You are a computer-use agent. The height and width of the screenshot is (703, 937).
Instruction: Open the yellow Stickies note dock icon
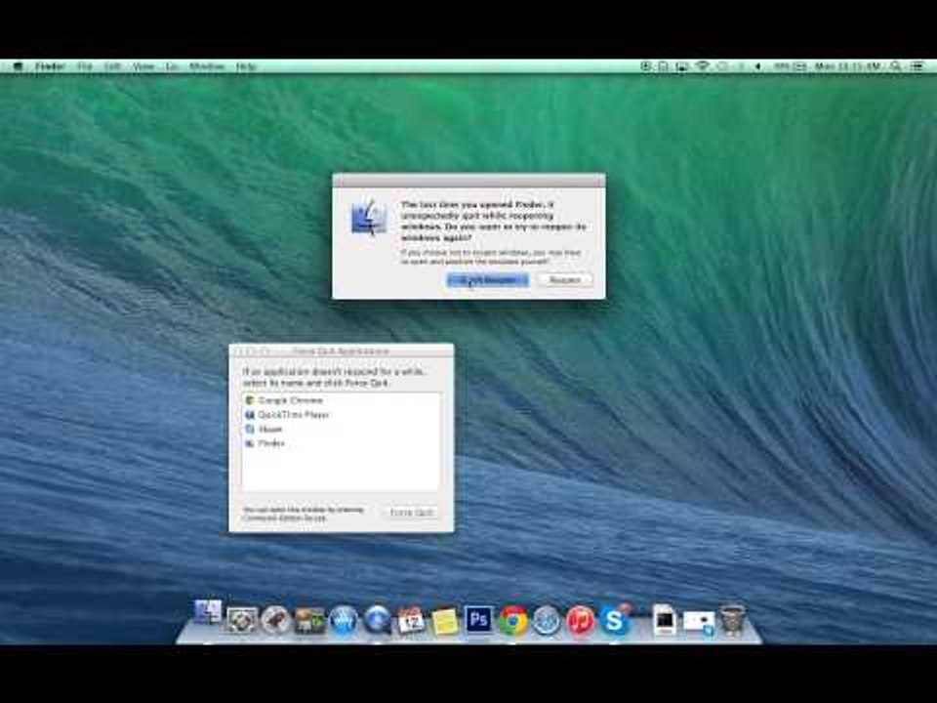tap(445, 621)
